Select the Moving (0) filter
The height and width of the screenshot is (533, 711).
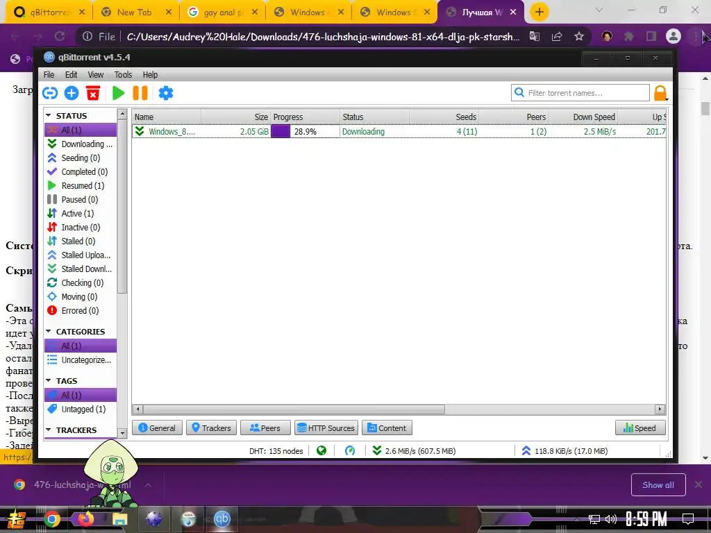pyautogui.click(x=81, y=297)
